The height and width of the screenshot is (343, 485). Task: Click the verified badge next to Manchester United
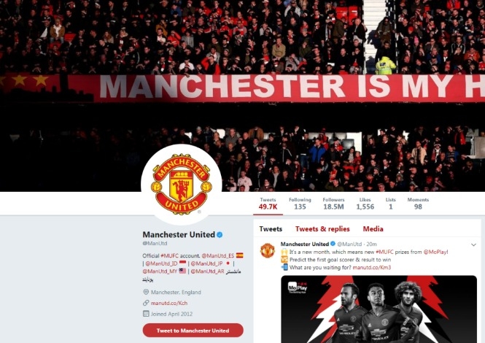(220, 235)
